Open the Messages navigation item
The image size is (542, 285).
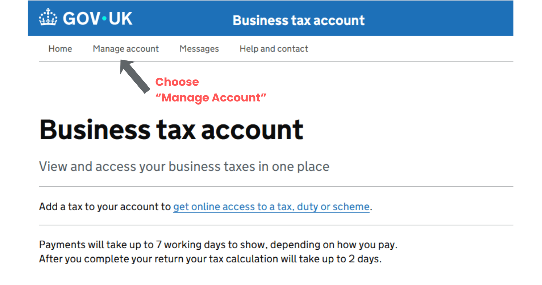point(199,49)
